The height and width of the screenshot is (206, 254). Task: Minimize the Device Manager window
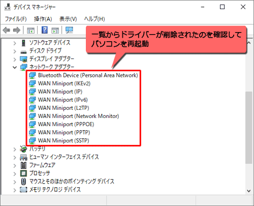203,7
